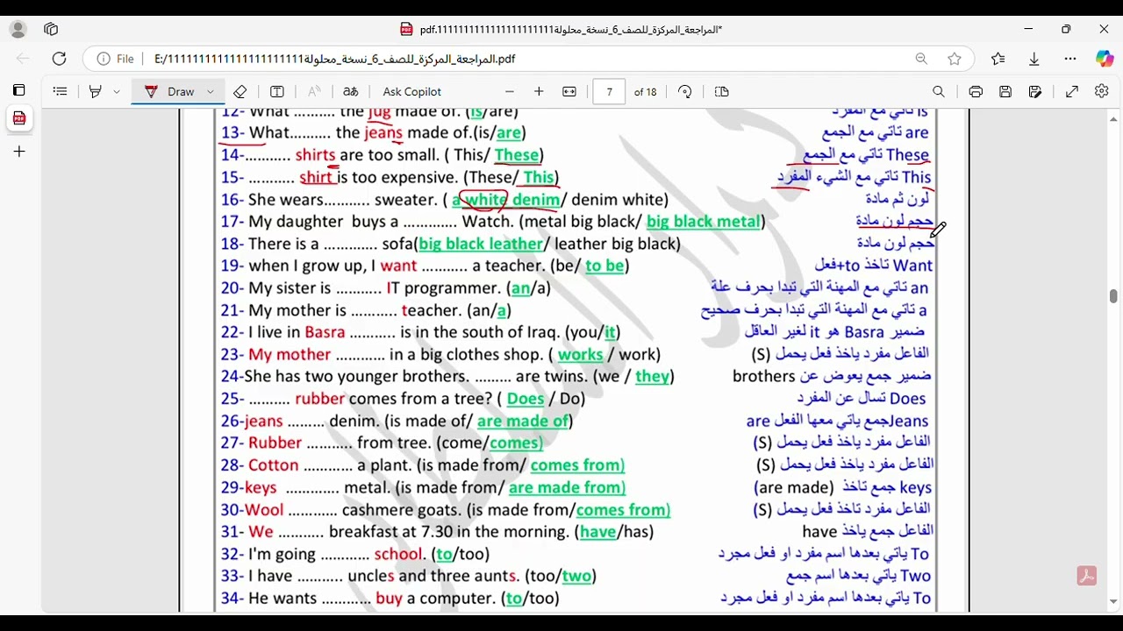Open the PDF table of contents
This screenshot has height=631, width=1123.
pyautogui.click(x=60, y=91)
